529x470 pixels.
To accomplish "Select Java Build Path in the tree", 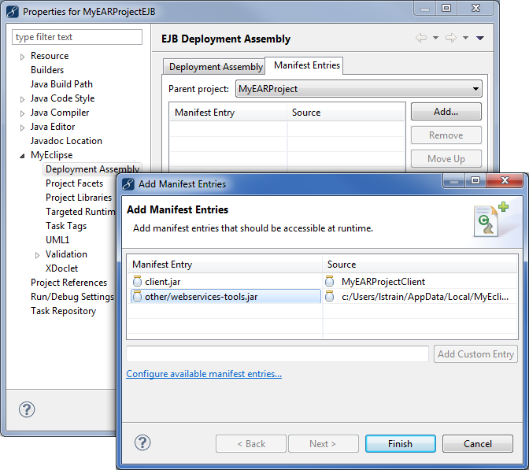I will [61, 84].
